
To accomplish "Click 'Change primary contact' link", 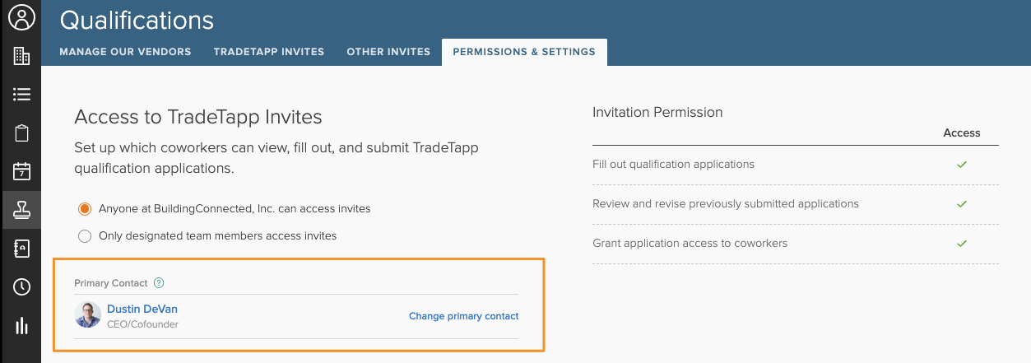I will (464, 316).
